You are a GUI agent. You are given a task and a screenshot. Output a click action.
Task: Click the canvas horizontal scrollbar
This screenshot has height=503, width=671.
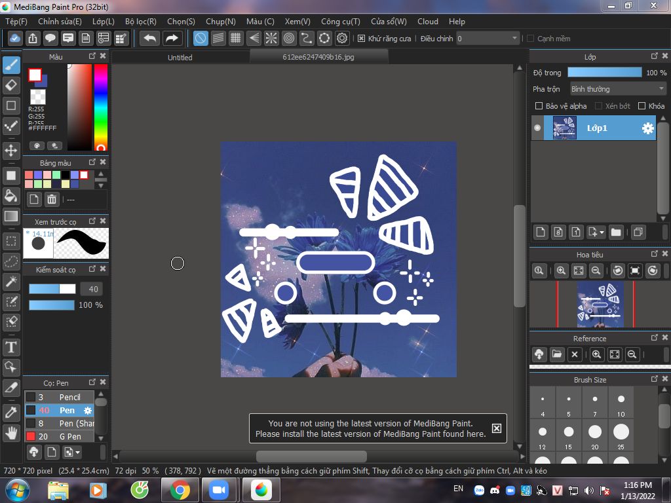tap(311, 456)
